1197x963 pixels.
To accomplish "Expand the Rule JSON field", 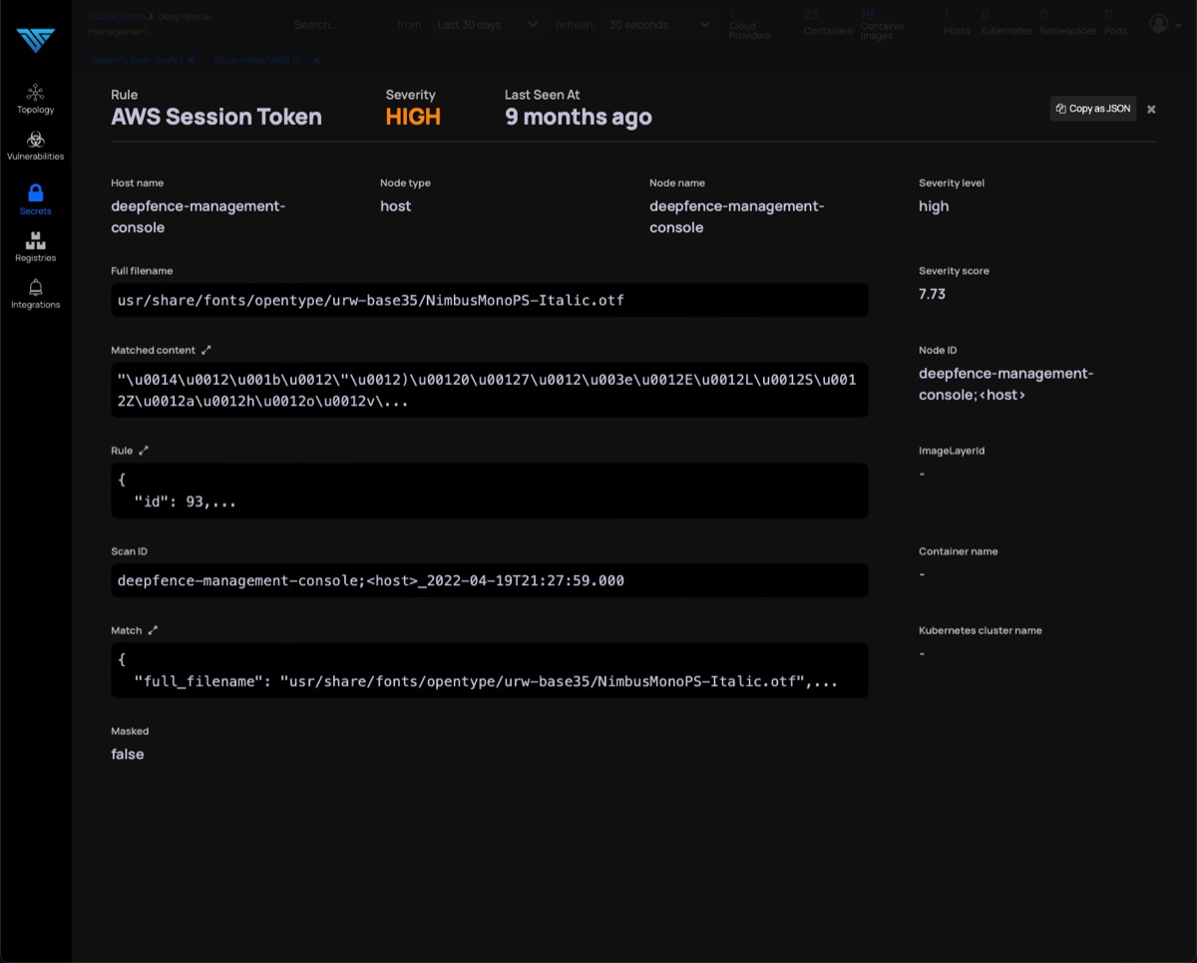I will pyautogui.click(x=144, y=451).
